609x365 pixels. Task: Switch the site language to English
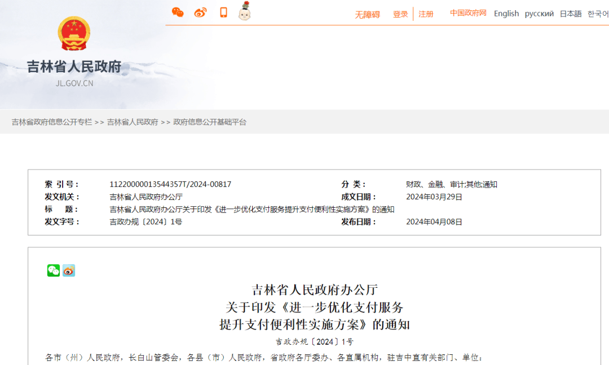(506, 13)
